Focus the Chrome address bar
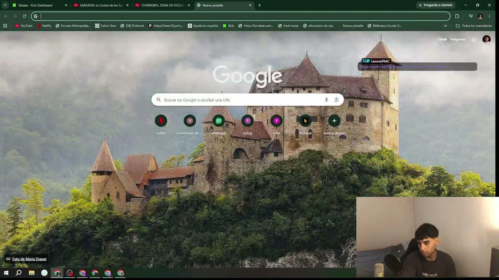499x280 pixels. [241, 16]
